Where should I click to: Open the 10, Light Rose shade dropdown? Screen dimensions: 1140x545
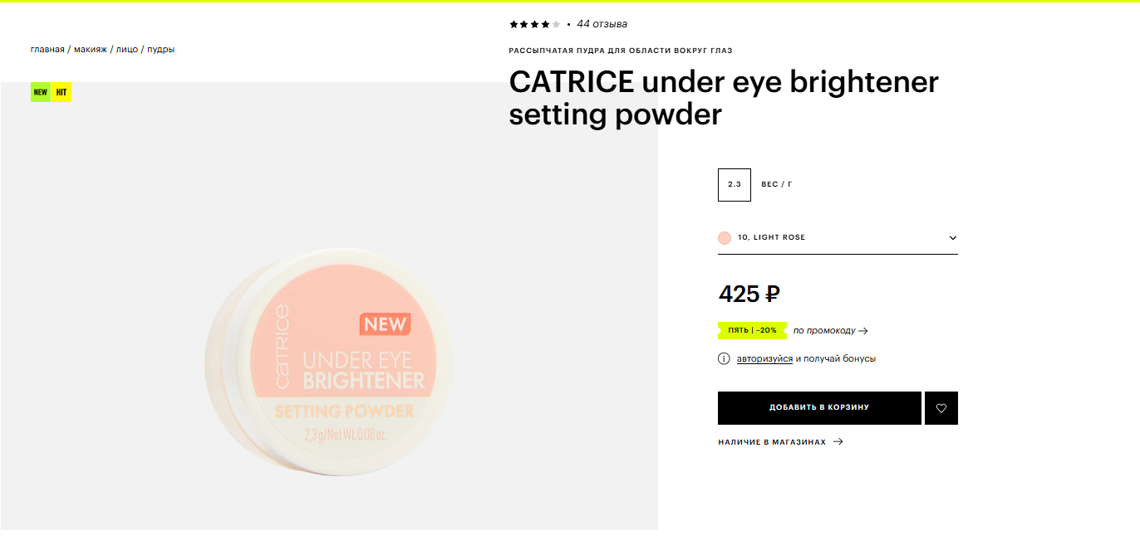(838, 237)
